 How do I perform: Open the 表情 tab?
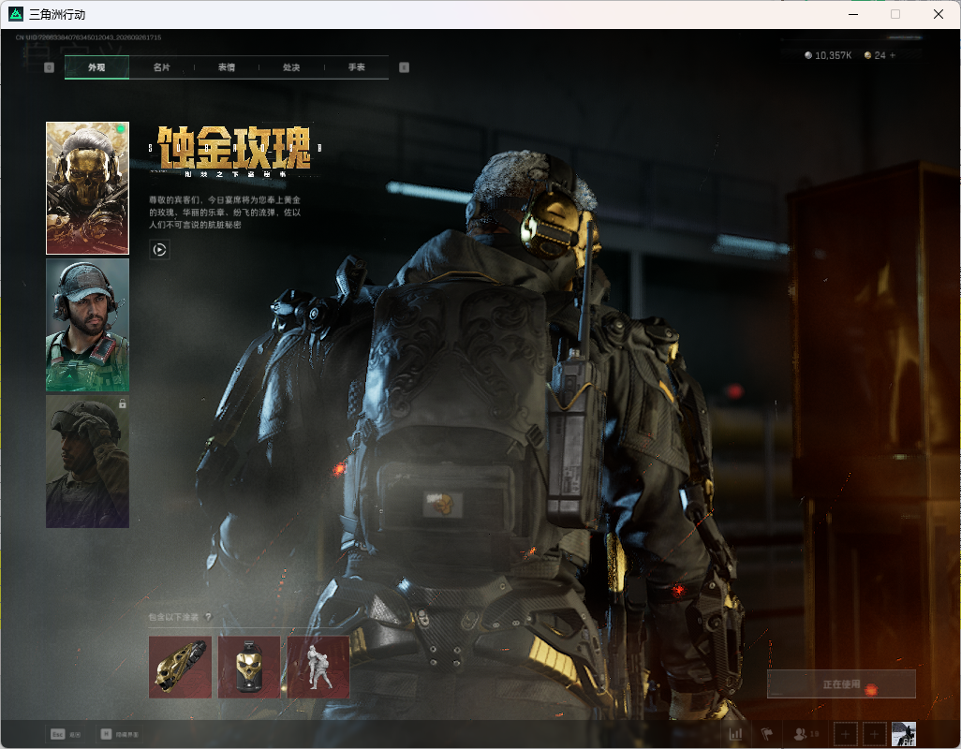click(227, 67)
